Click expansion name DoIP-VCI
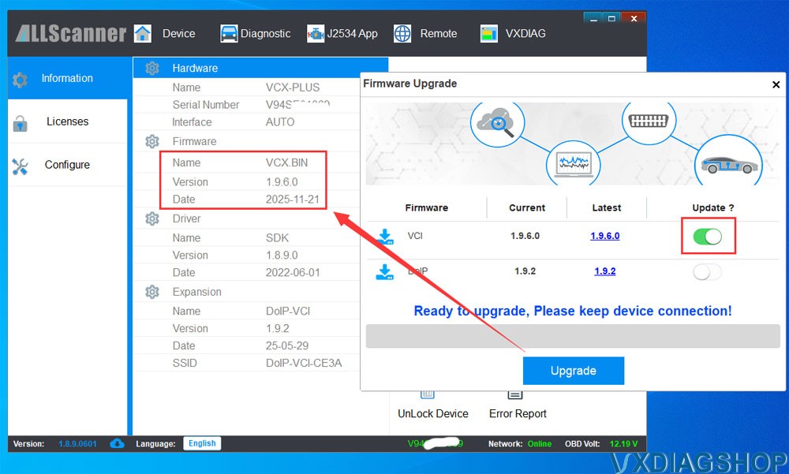This screenshot has width=789, height=474. (288, 311)
